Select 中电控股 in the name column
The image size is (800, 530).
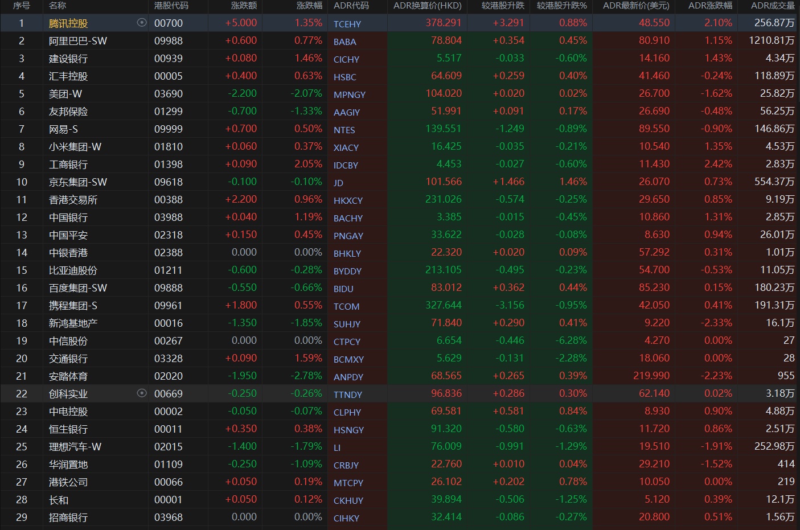coord(68,412)
